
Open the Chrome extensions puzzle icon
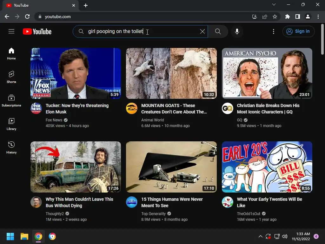pyautogui.click(x=287, y=17)
